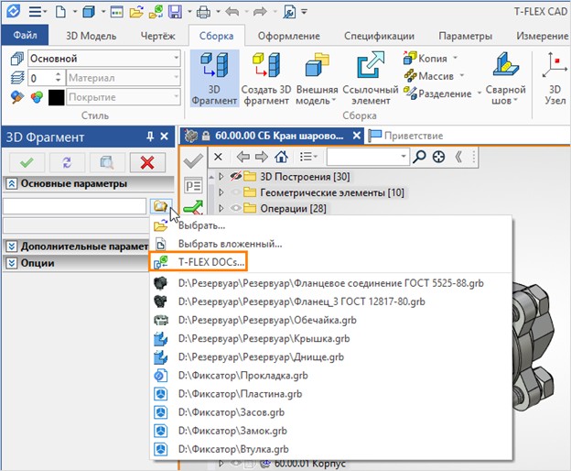
Task: Click the 3D Узел tool
Action: pyautogui.click(x=555, y=79)
